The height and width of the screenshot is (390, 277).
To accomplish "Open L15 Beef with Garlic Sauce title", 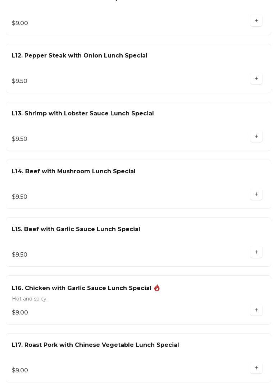I will pos(76,229).
